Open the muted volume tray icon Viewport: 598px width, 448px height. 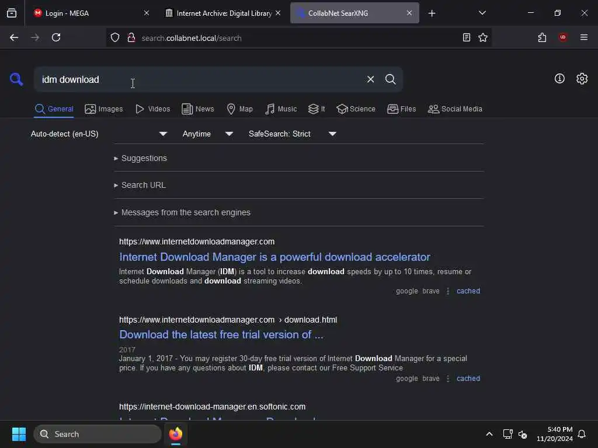pos(523,434)
